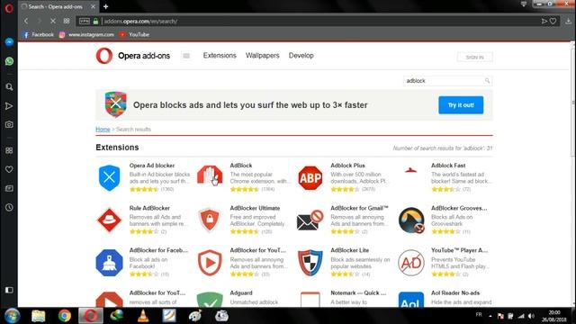
Task: Open the downloads icon in toolbar
Action: pos(568,22)
